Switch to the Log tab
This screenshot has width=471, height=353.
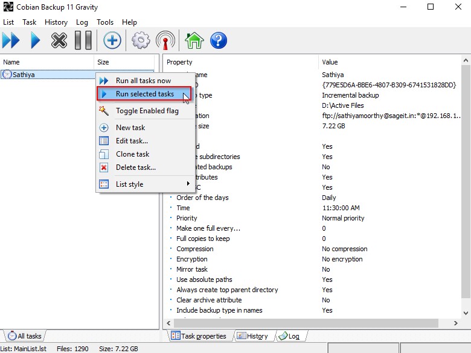click(x=292, y=336)
